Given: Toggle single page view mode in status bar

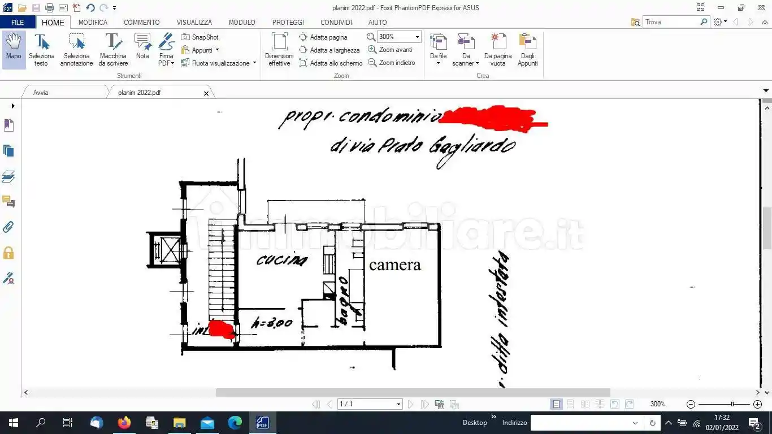Looking at the screenshot, I should tap(557, 404).
